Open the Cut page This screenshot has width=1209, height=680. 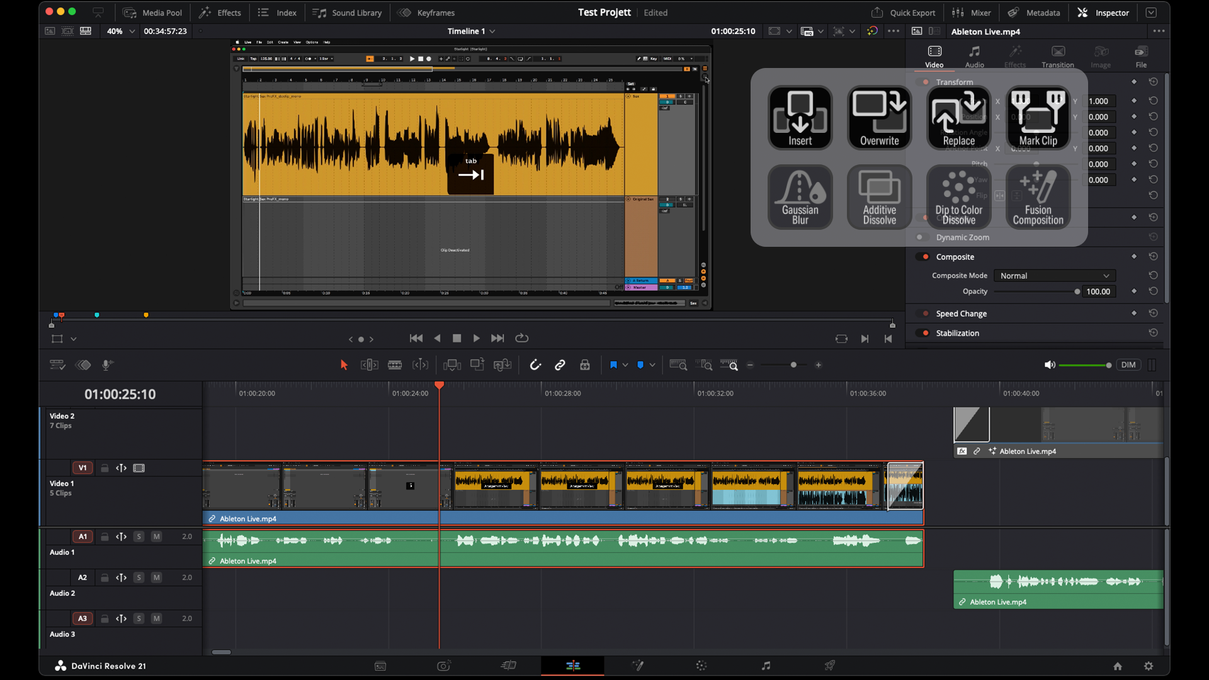tap(508, 666)
